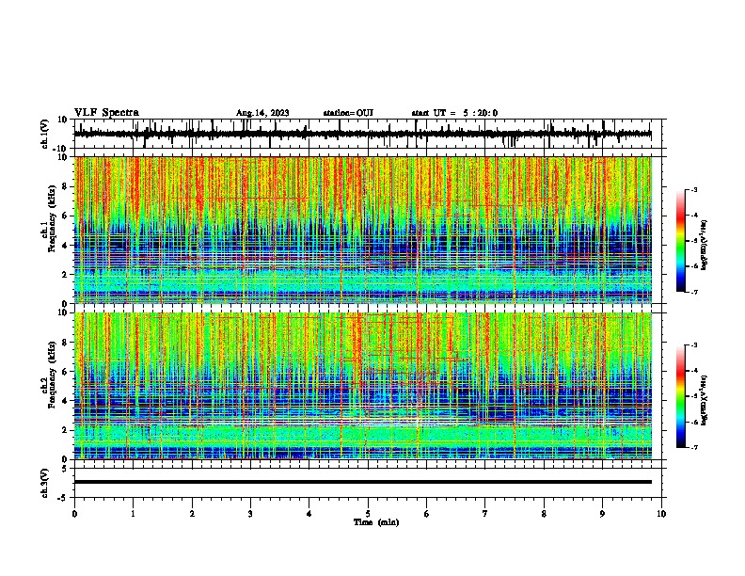Viewport: 745px width, 576px height.
Task: Click the "VLF Spectra" plot title
Action: pyautogui.click(x=106, y=113)
